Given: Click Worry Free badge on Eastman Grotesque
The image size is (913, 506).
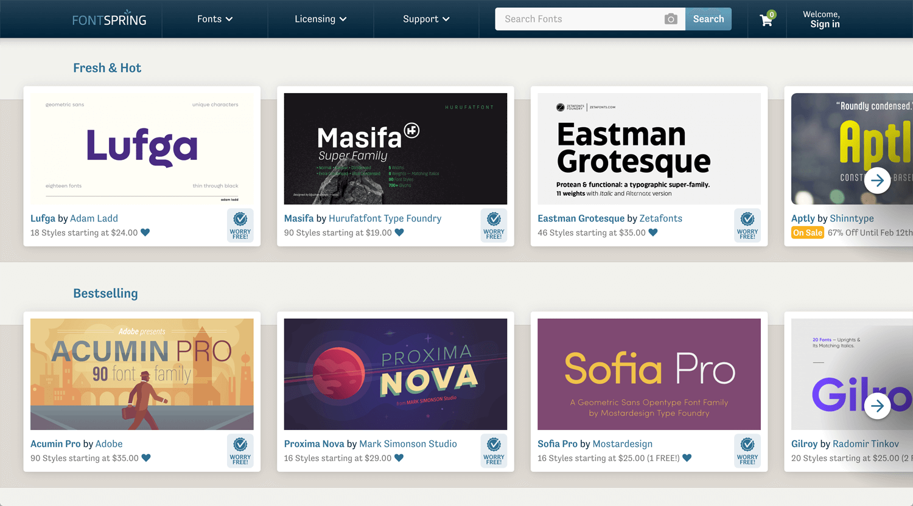Looking at the screenshot, I should (747, 225).
